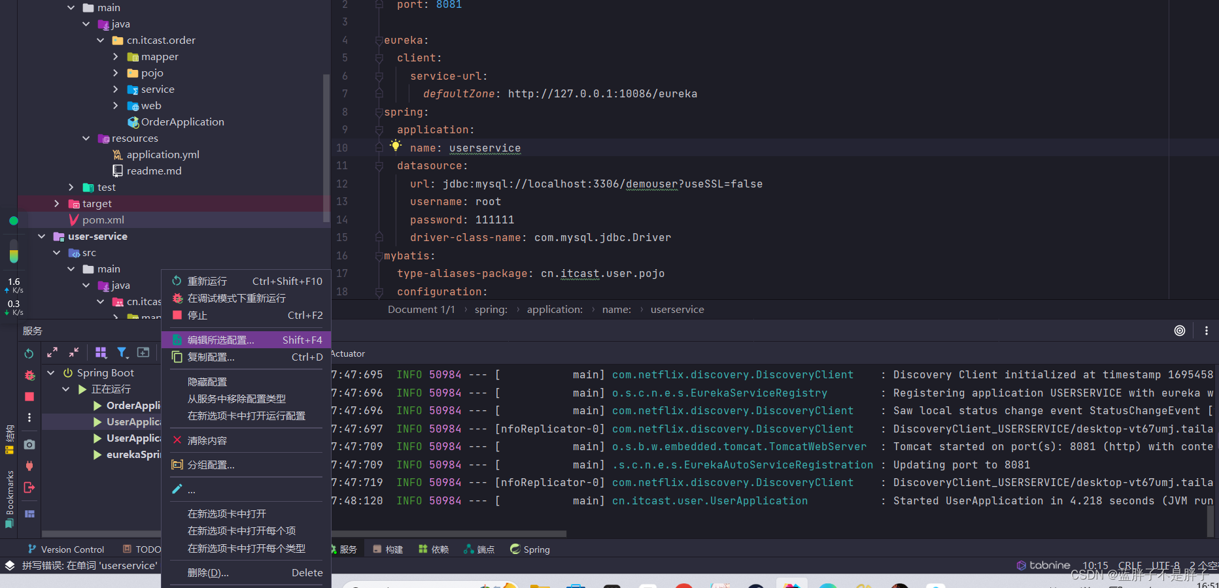This screenshot has height=588, width=1219.
Task: Switch to the Actuator tab in Services
Action: [x=348, y=353]
